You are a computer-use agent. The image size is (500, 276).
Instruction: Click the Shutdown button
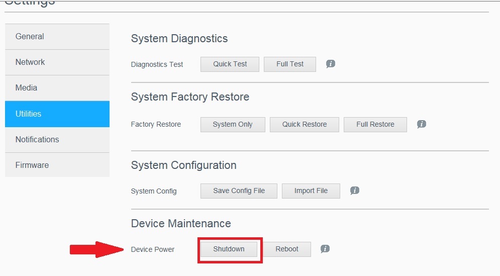(x=229, y=249)
